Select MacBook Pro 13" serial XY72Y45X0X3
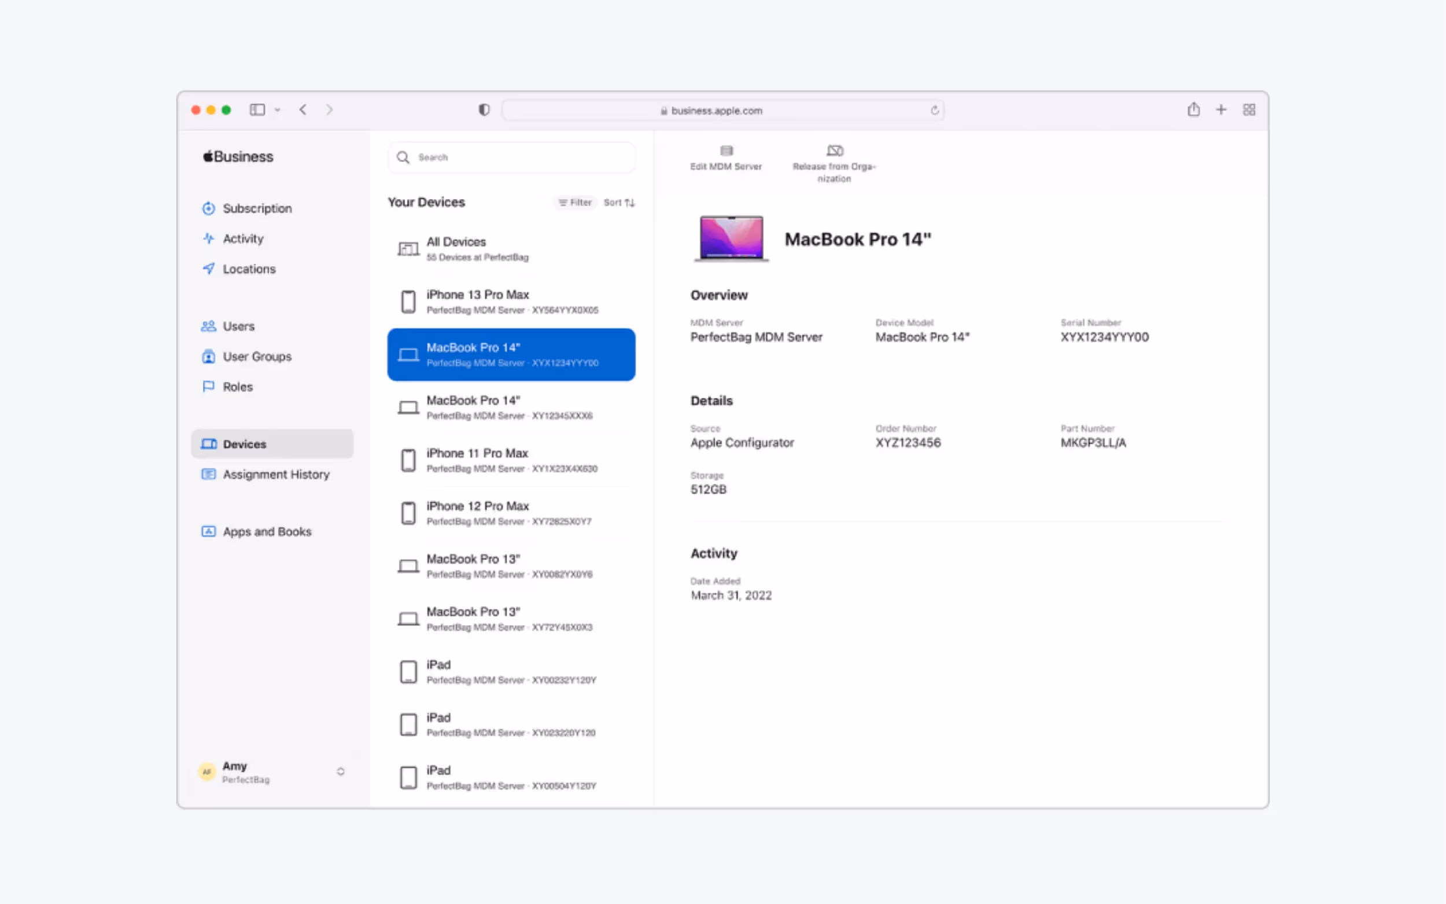 (511, 619)
